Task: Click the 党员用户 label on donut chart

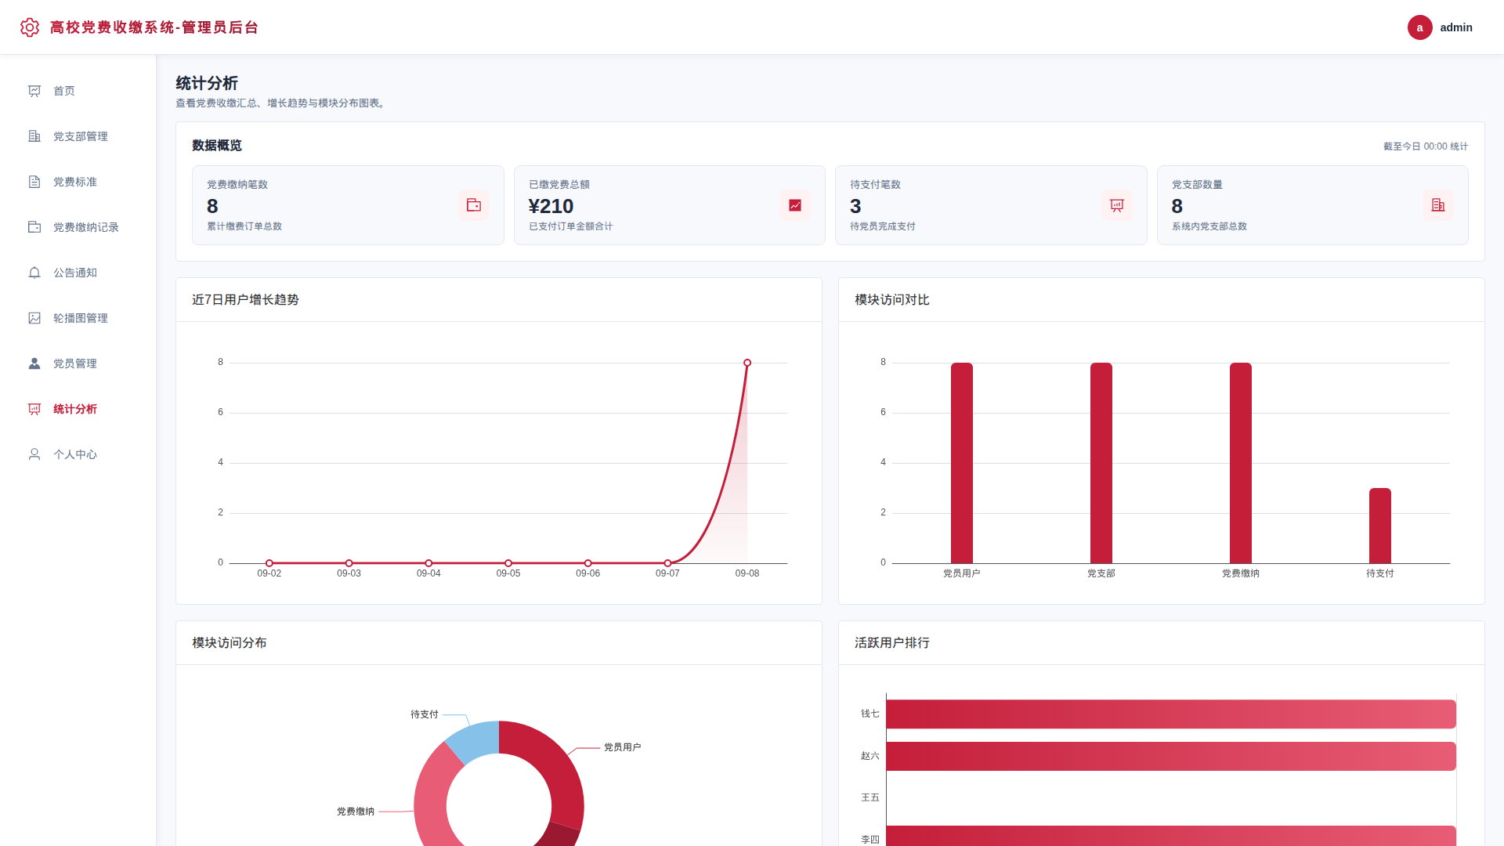Action: [x=623, y=747]
